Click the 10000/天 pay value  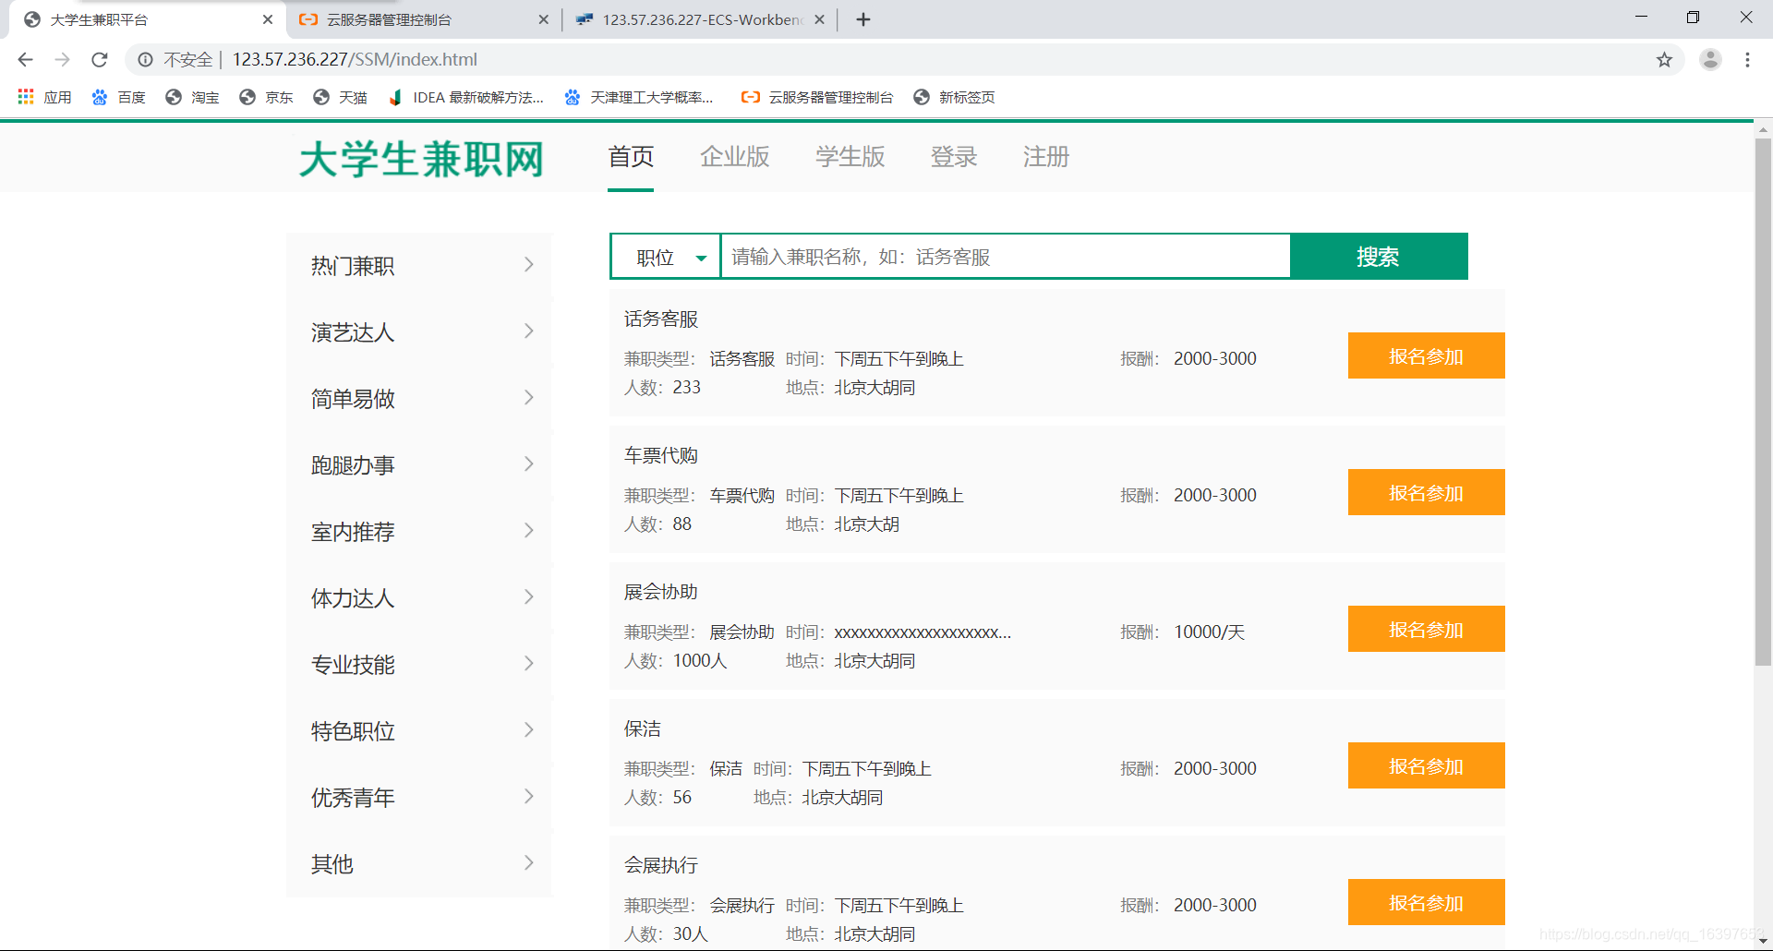[1209, 632]
